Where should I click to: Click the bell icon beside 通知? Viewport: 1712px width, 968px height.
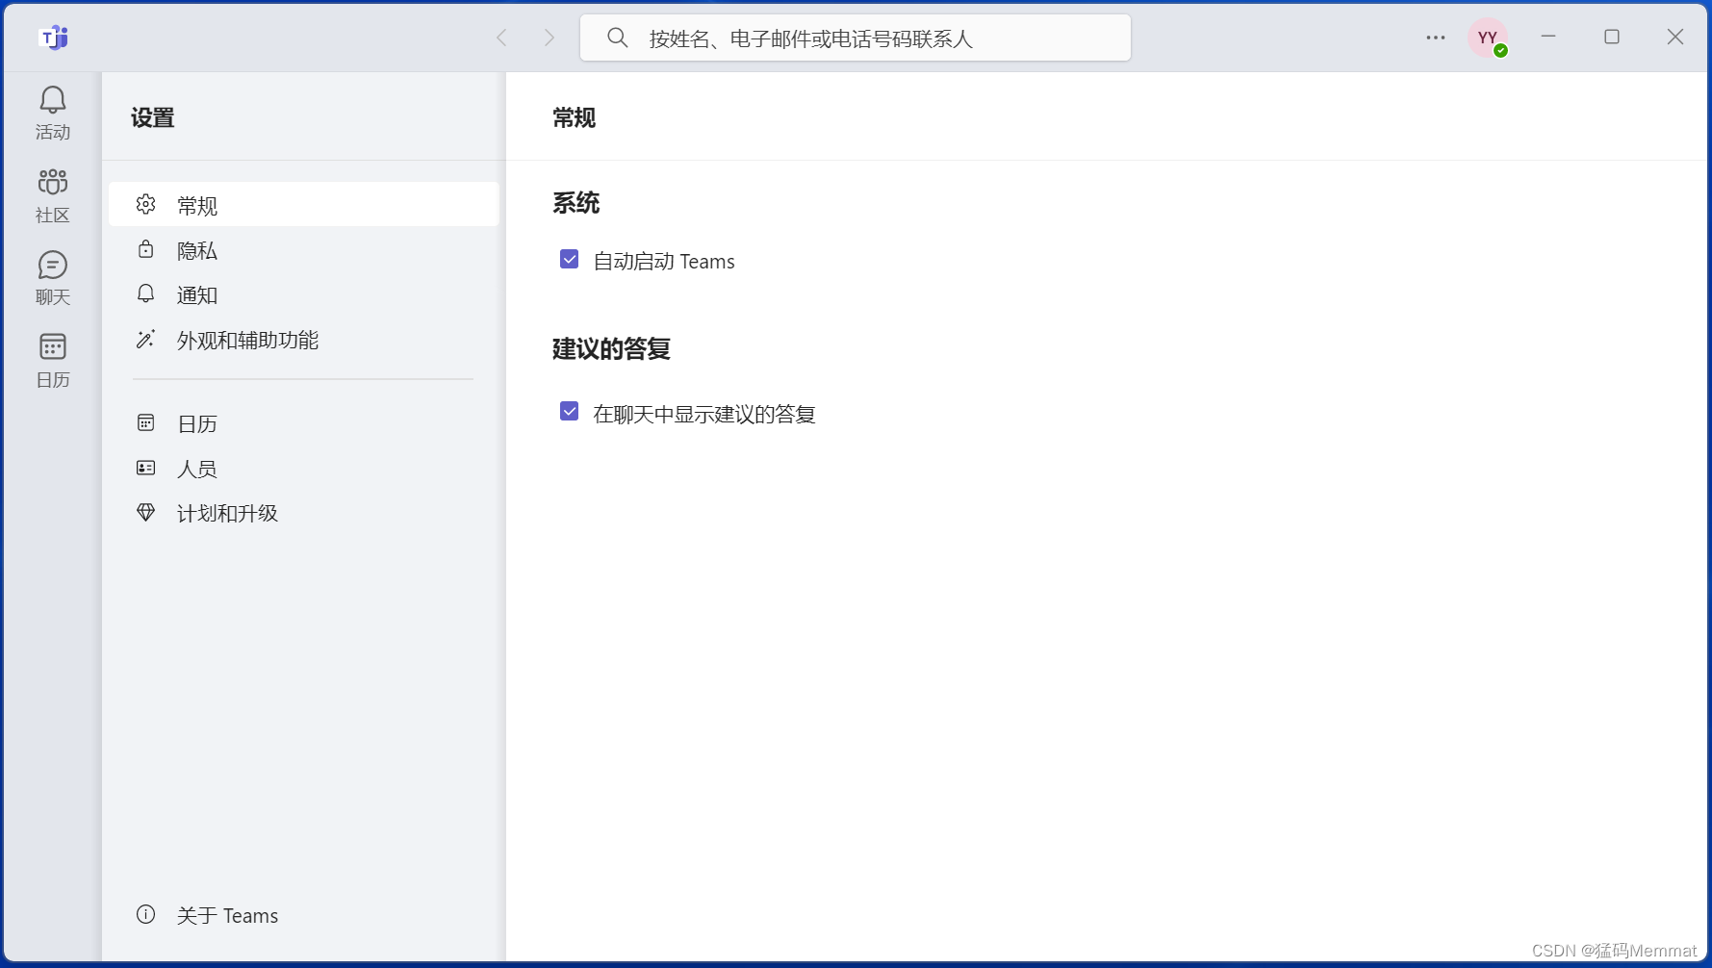[146, 293]
